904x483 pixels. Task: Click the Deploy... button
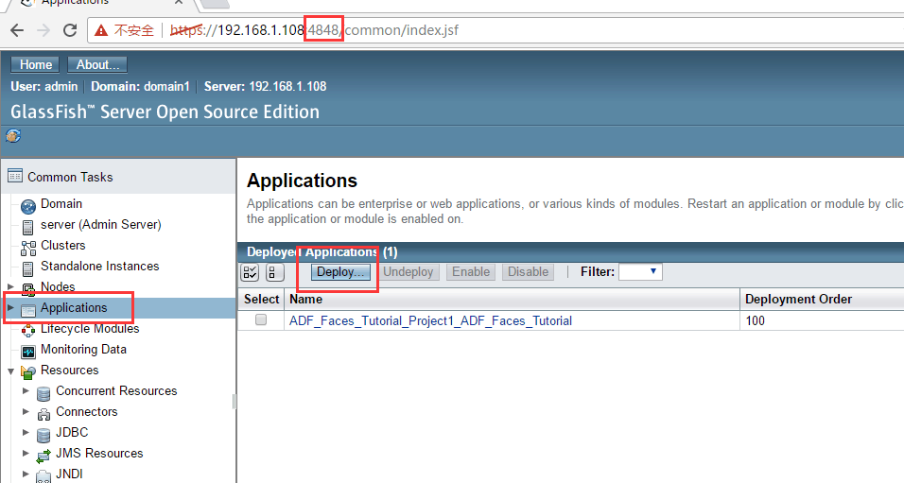click(x=340, y=272)
